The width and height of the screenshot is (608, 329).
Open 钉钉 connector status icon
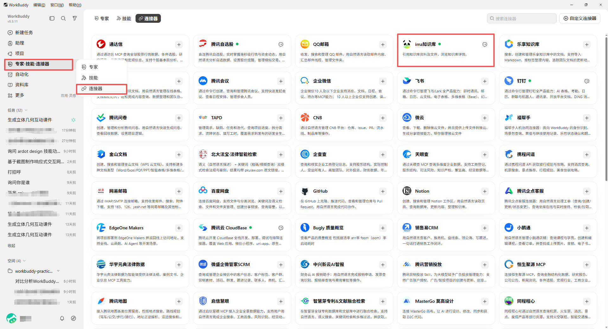coord(587,81)
